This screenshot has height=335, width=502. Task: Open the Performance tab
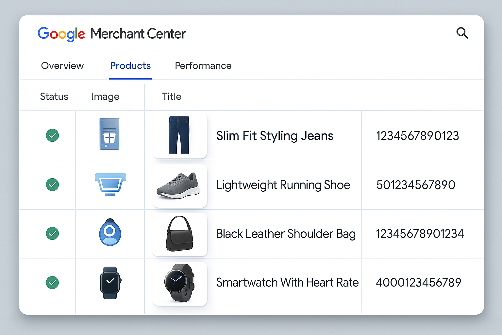(203, 66)
